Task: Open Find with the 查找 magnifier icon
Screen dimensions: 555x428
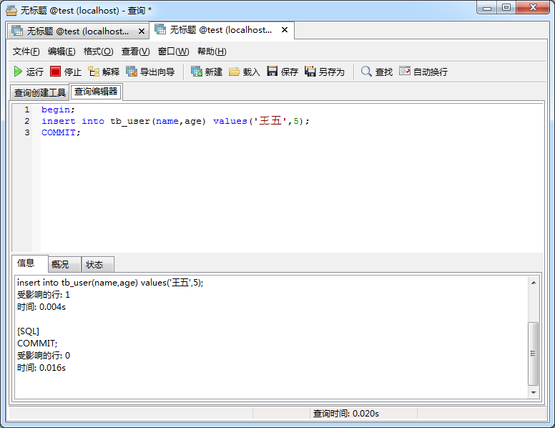Action: coord(366,72)
